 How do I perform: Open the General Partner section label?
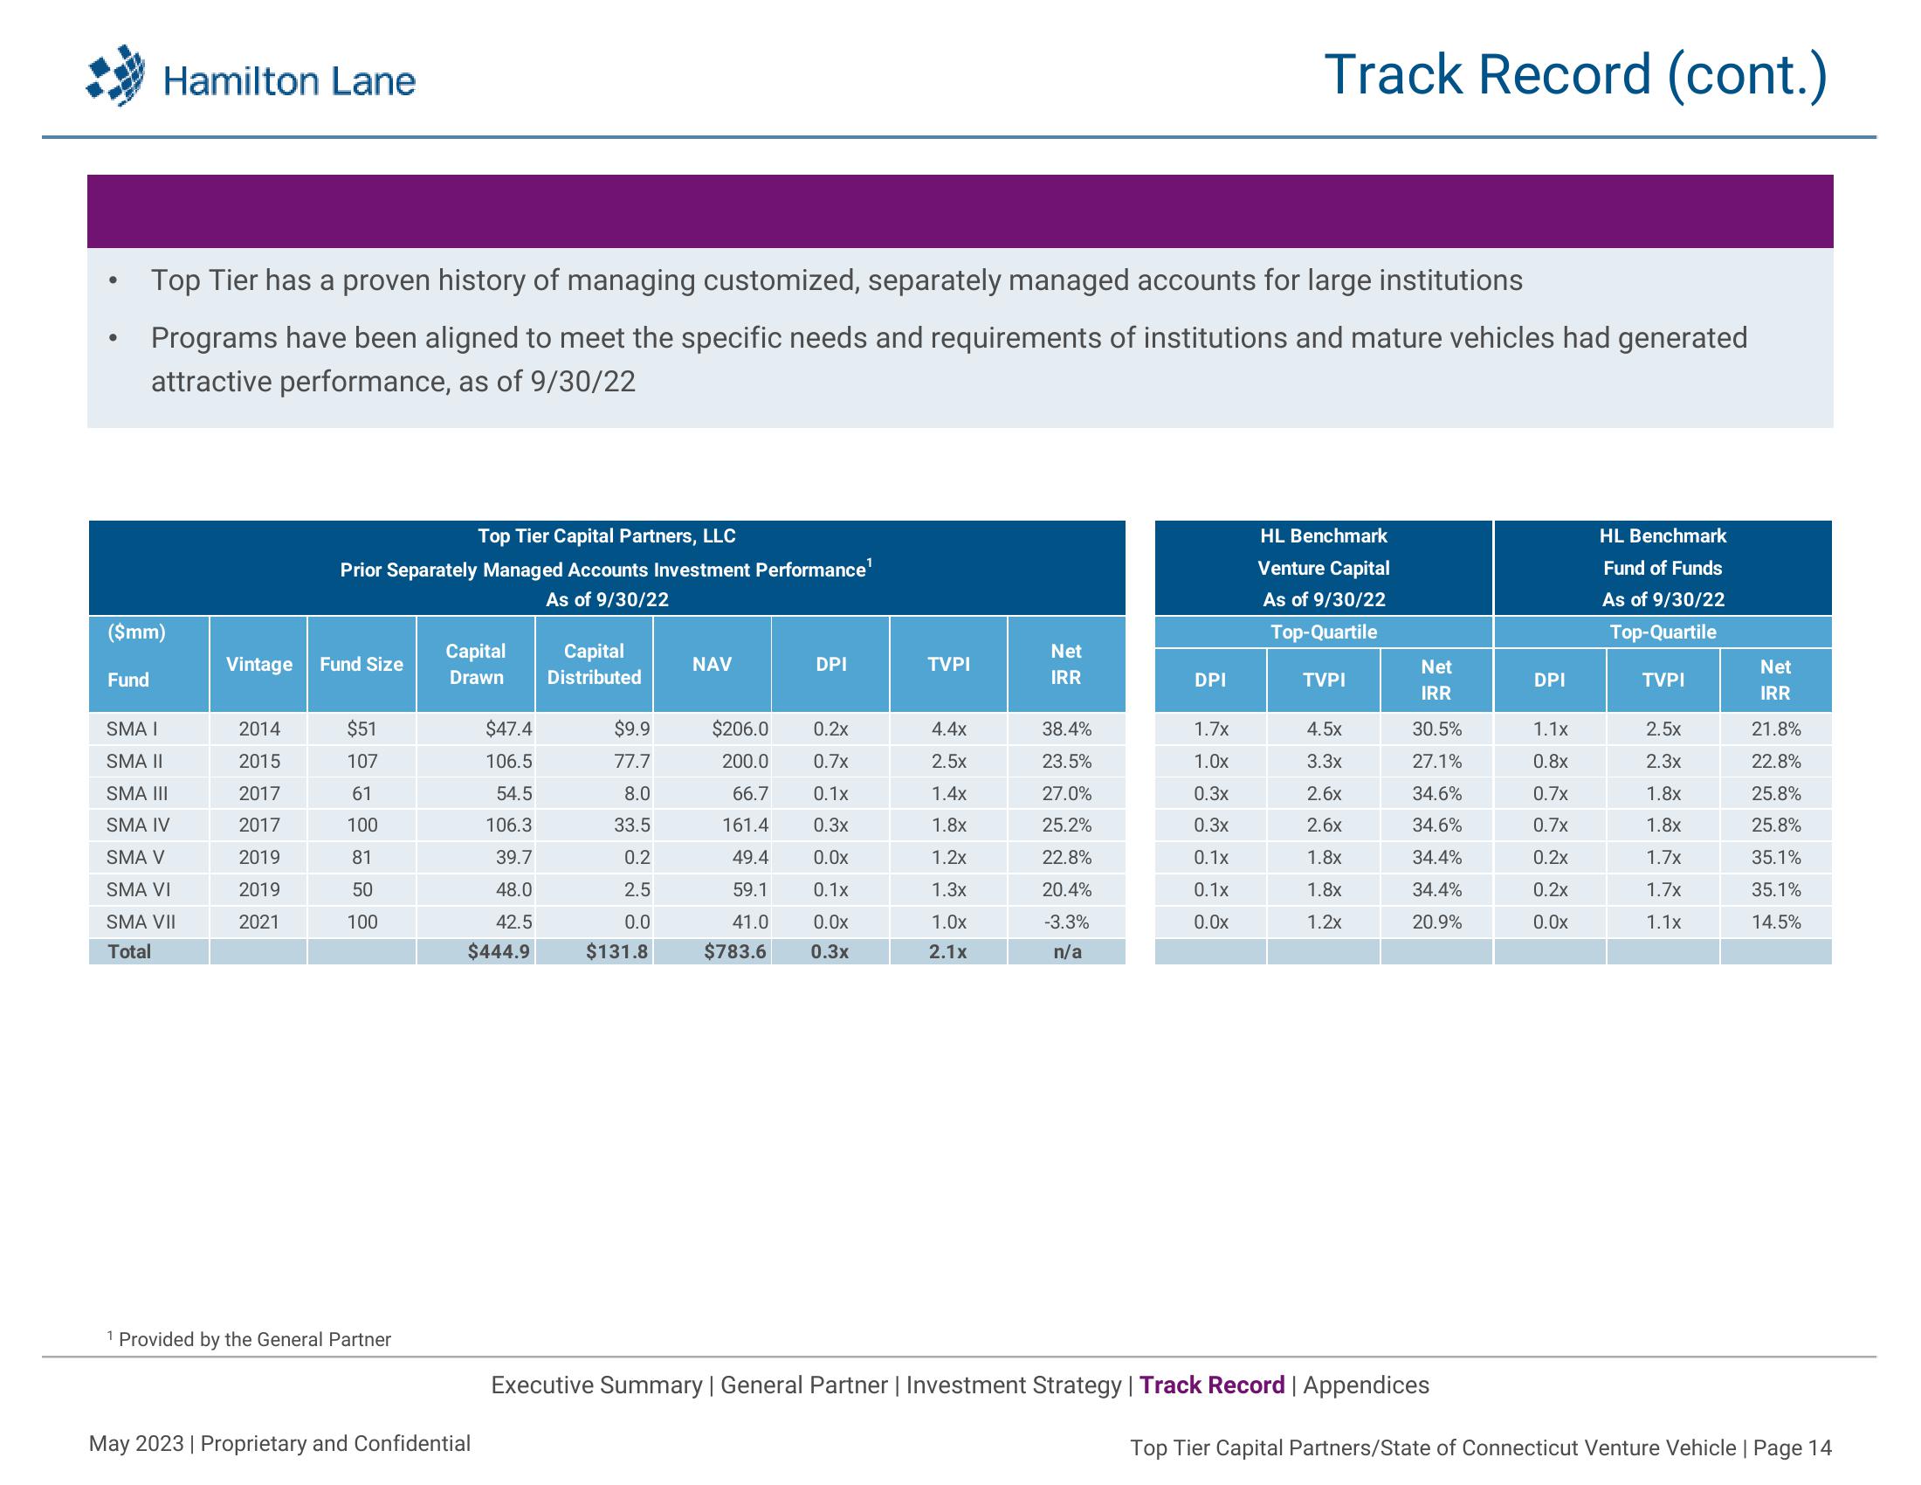click(x=804, y=1385)
